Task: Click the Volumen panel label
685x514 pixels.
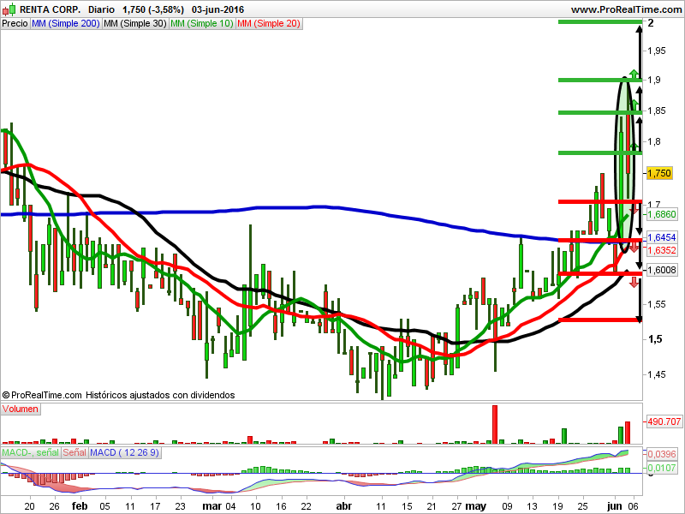Action: click(20, 409)
